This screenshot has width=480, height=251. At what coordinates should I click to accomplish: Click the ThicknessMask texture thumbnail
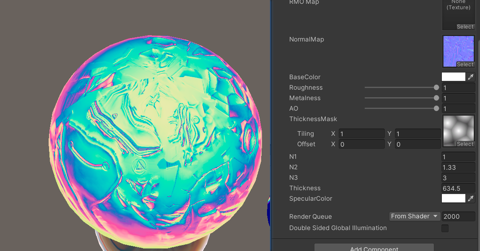[x=458, y=129]
